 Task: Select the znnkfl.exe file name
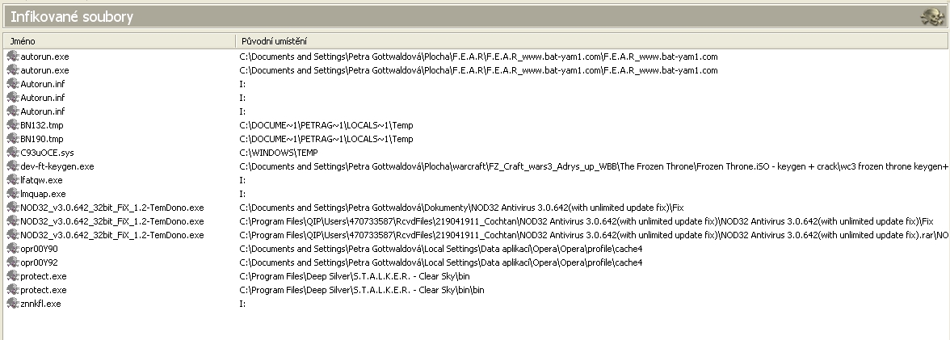(x=40, y=304)
